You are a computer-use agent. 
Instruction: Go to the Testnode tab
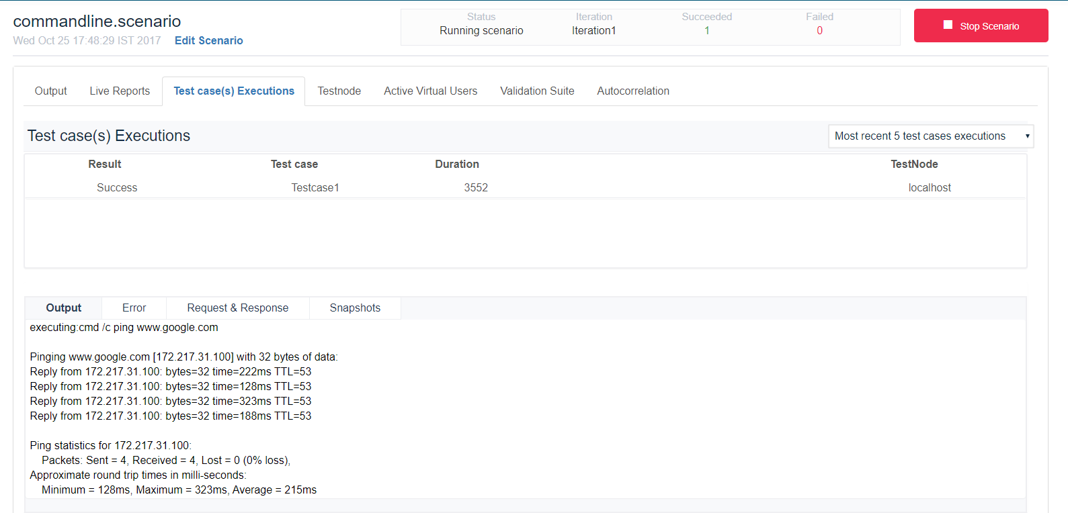click(x=339, y=91)
